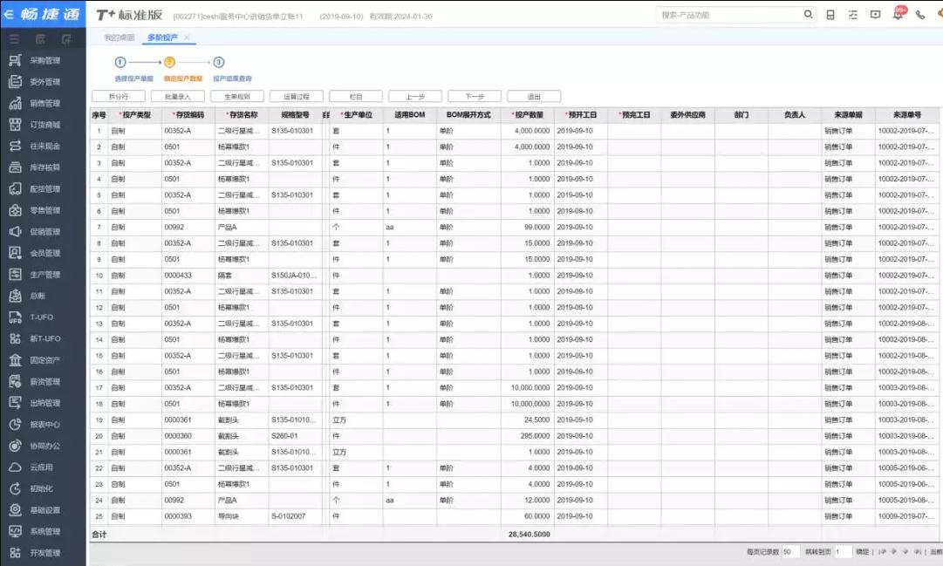Image resolution: width=943 pixels, height=566 pixels.
Task: Go to 固定资产 in the sidebar
Action: click(44, 360)
